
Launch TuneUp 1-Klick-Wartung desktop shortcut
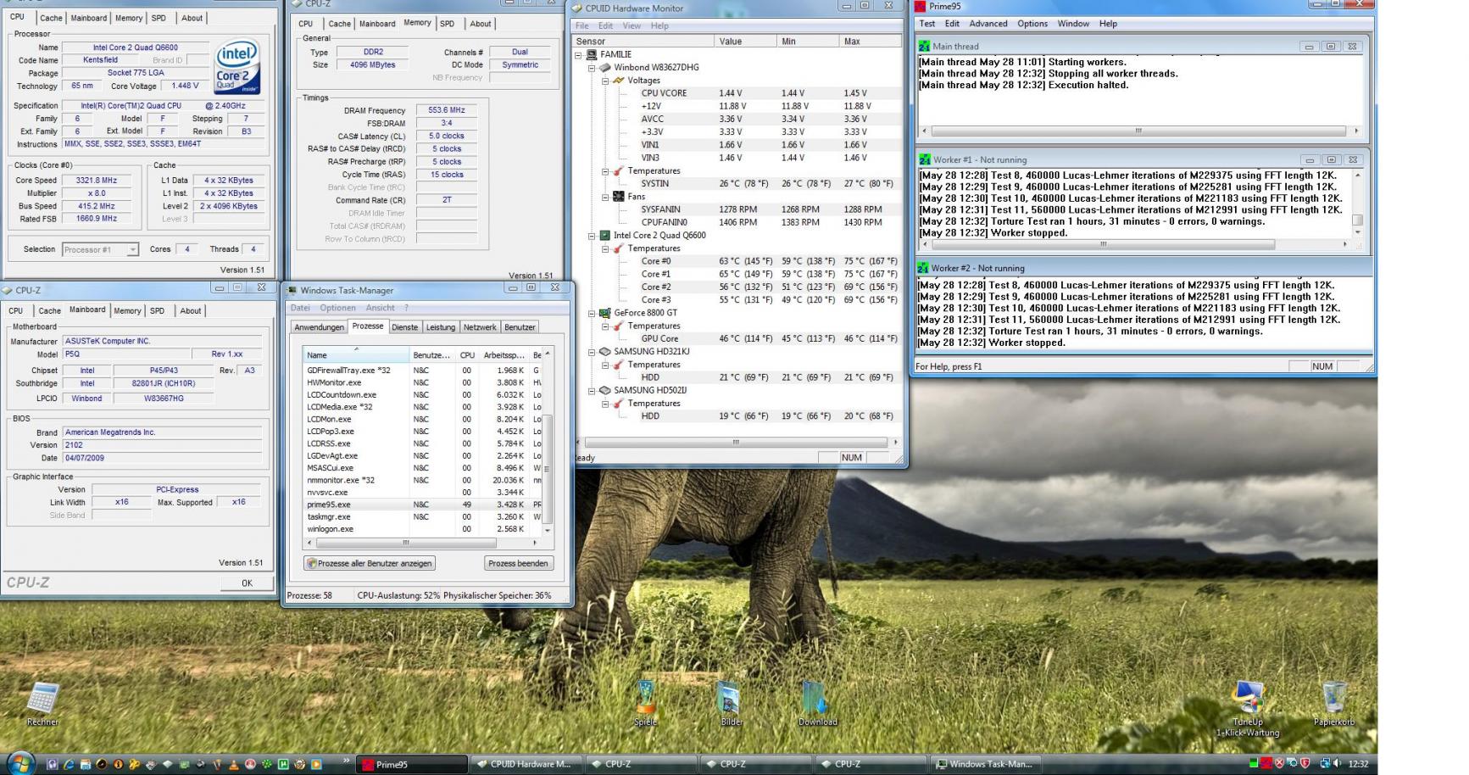coord(1247,708)
